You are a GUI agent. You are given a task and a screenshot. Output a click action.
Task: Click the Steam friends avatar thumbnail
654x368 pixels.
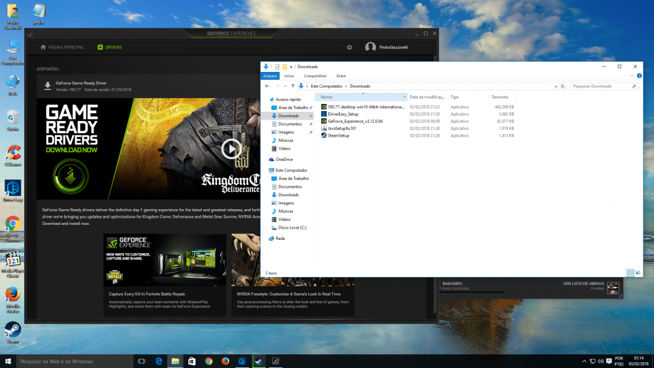613,288
